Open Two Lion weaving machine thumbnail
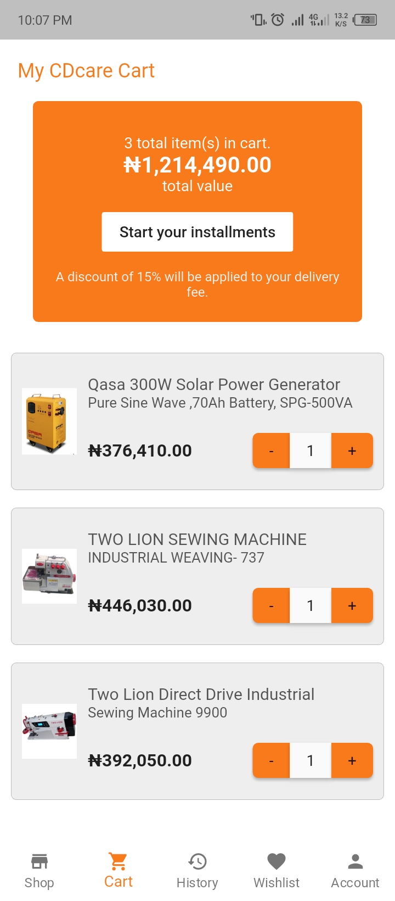The height and width of the screenshot is (901, 395). pos(49,576)
